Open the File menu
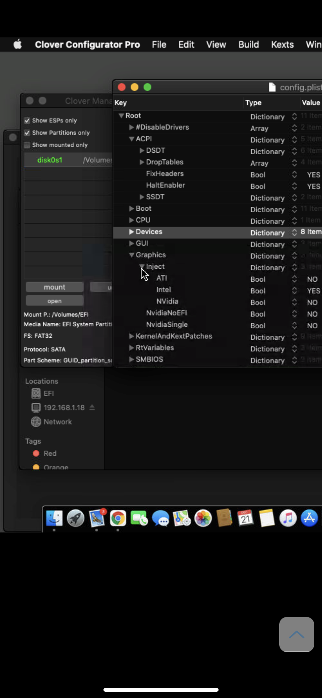Screen dimensions: 322x698 click(159, 44)
